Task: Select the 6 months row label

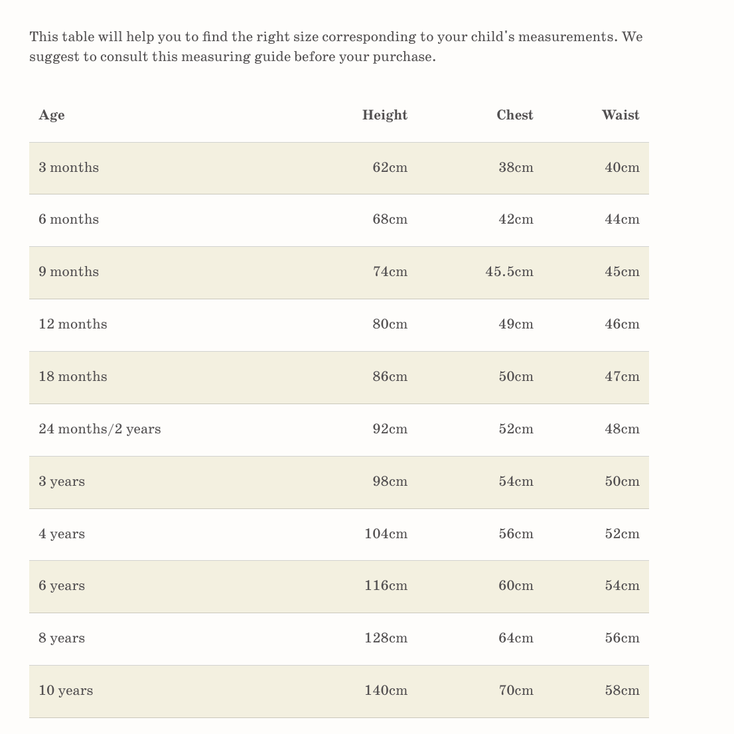Action: pos(68,220)
